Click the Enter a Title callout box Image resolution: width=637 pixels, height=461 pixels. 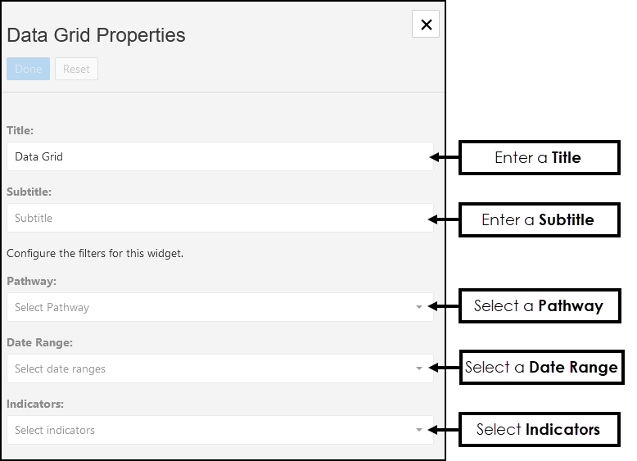539,157
